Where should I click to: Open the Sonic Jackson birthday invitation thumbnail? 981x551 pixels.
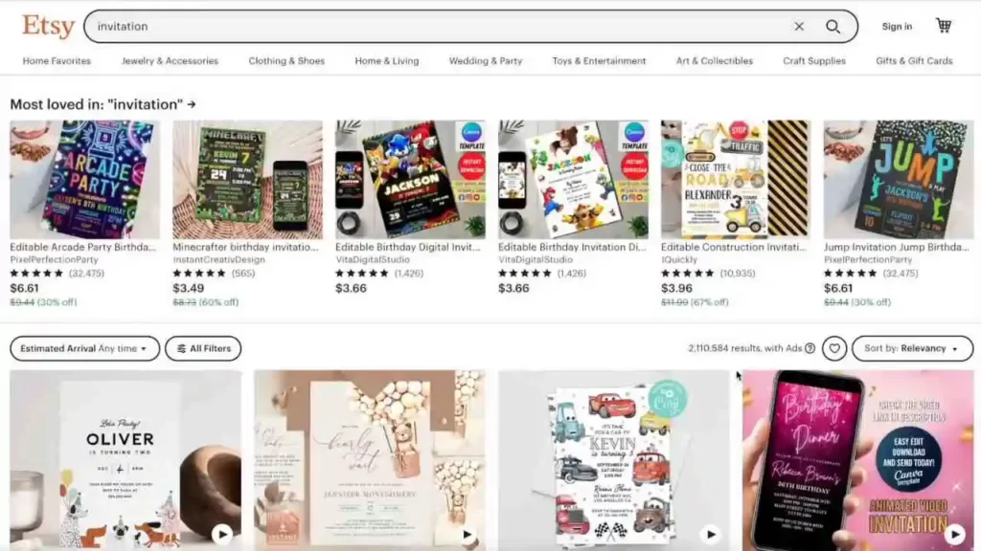click(x=410, y=179)
